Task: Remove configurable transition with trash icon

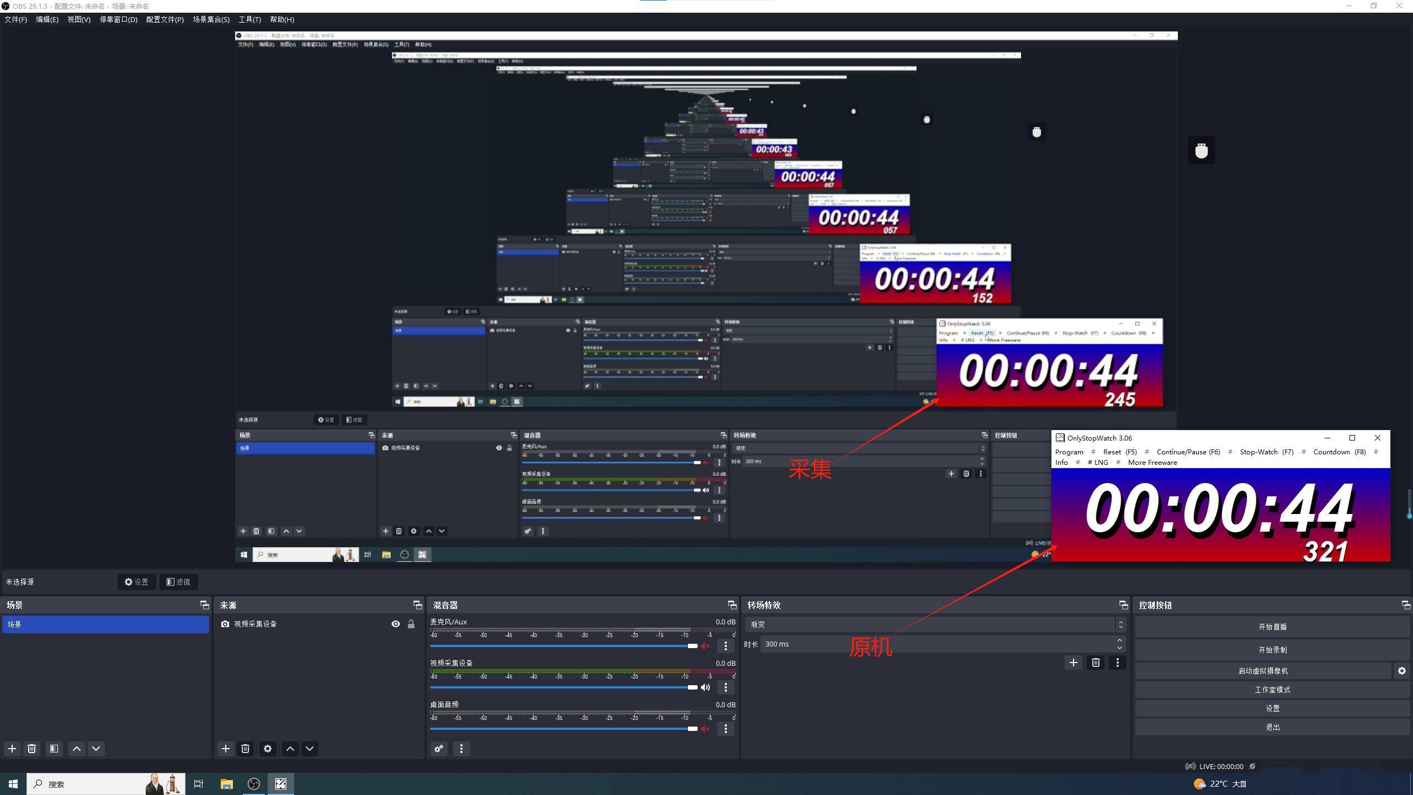Action: pos(1096,662)
